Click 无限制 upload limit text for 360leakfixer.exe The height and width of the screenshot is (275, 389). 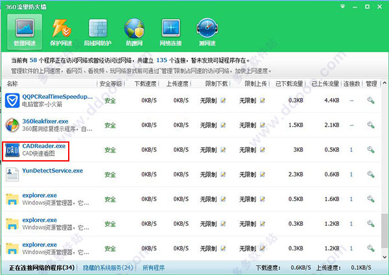point(248,125)
